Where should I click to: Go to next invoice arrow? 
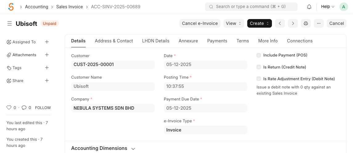tap(293, 23)
